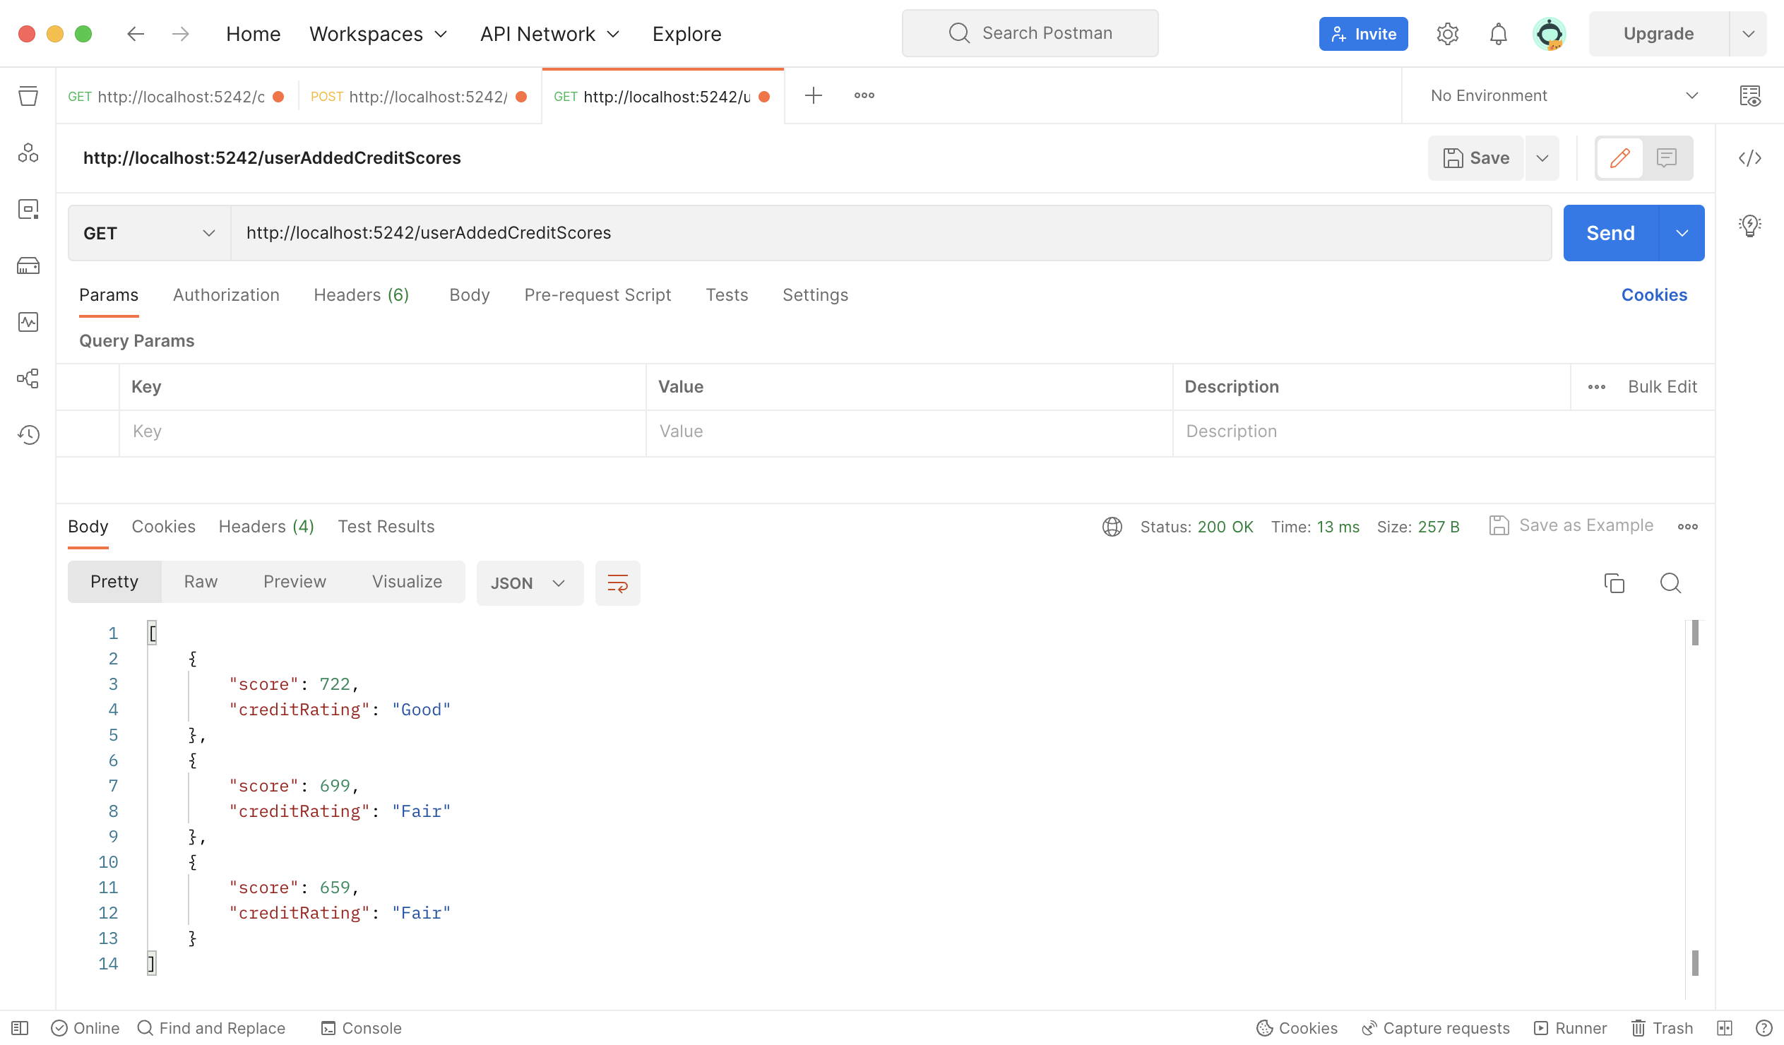Open Postbot via the lightbulb icon
This screenshot has width=1784, height=1045.
tap(1750, 225)
